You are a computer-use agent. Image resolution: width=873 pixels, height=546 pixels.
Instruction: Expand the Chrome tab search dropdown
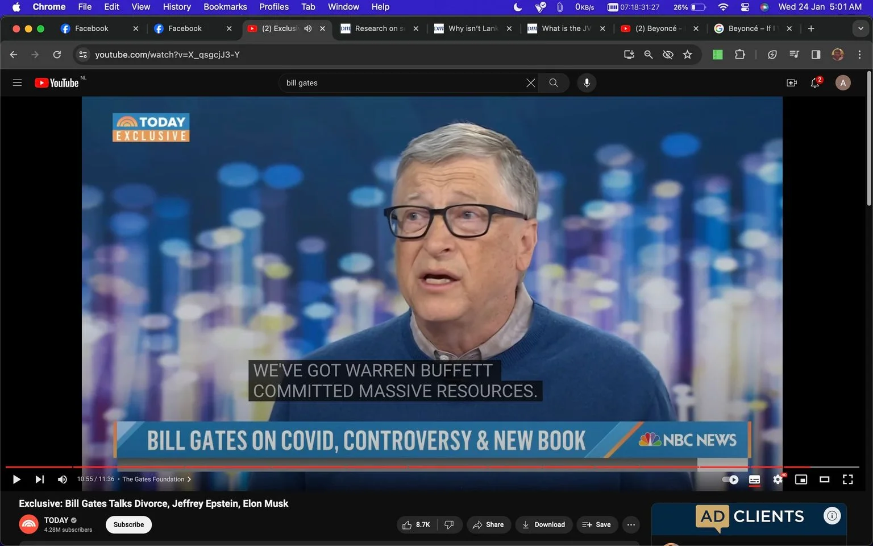pos(860,28)
